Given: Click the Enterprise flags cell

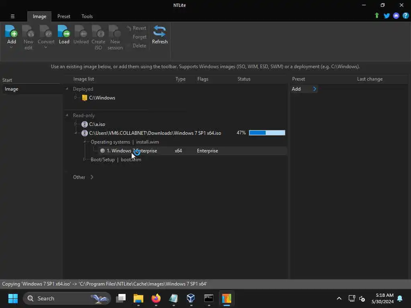Looking at the screenshot, I should pyautogui.click(x=208, y=151).
